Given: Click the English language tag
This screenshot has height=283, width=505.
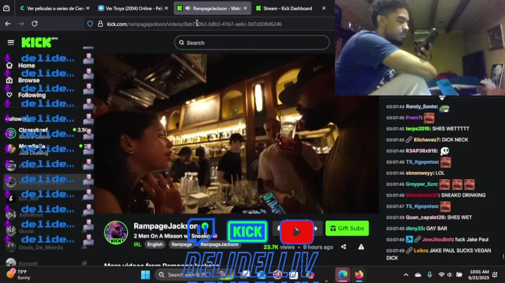Looking at the screenshot, I should 155,244.
